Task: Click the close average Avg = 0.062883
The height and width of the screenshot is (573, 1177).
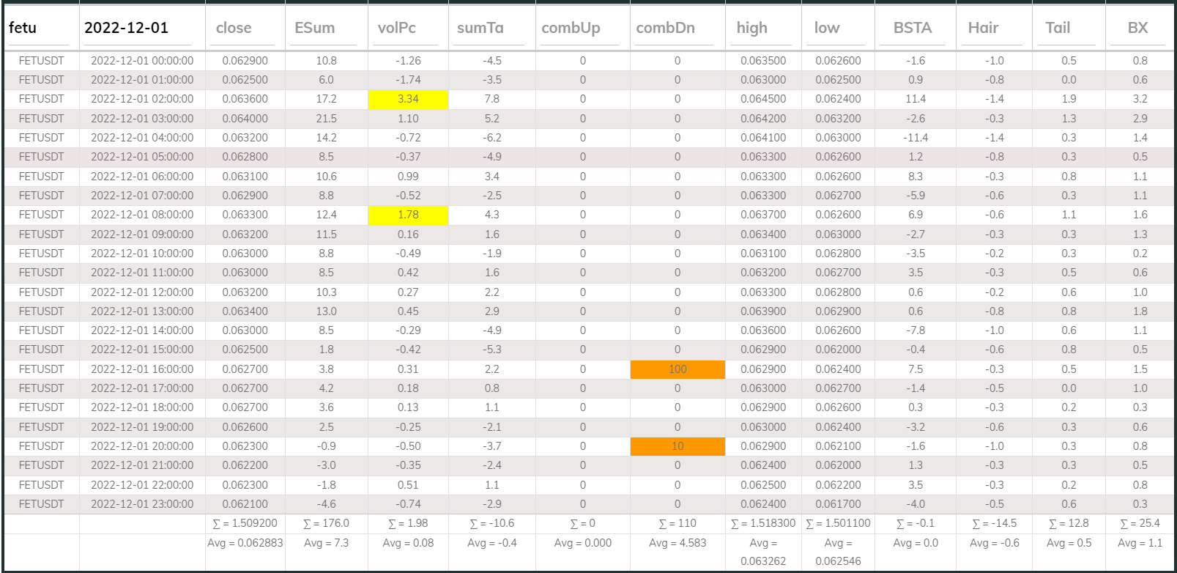Action: click(x=245, y=543)
